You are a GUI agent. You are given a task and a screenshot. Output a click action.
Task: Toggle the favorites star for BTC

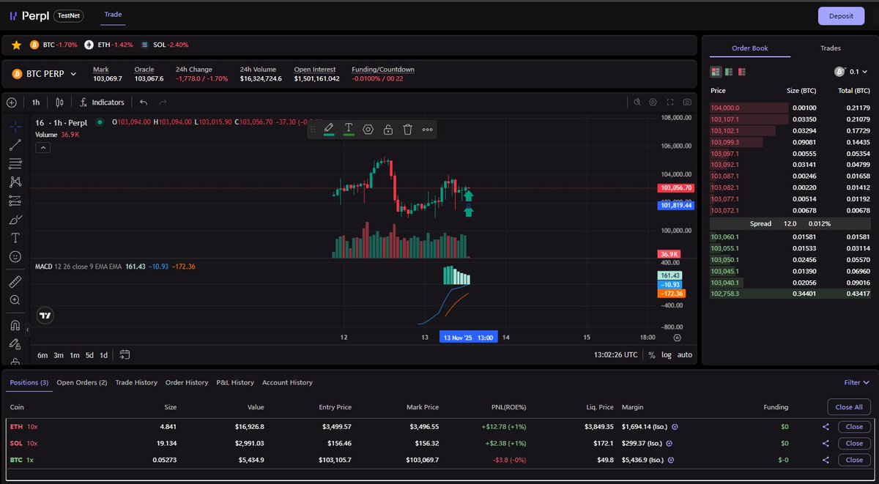click(16, 45)
